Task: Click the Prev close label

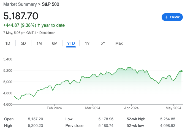Action: tap(74, 126)
